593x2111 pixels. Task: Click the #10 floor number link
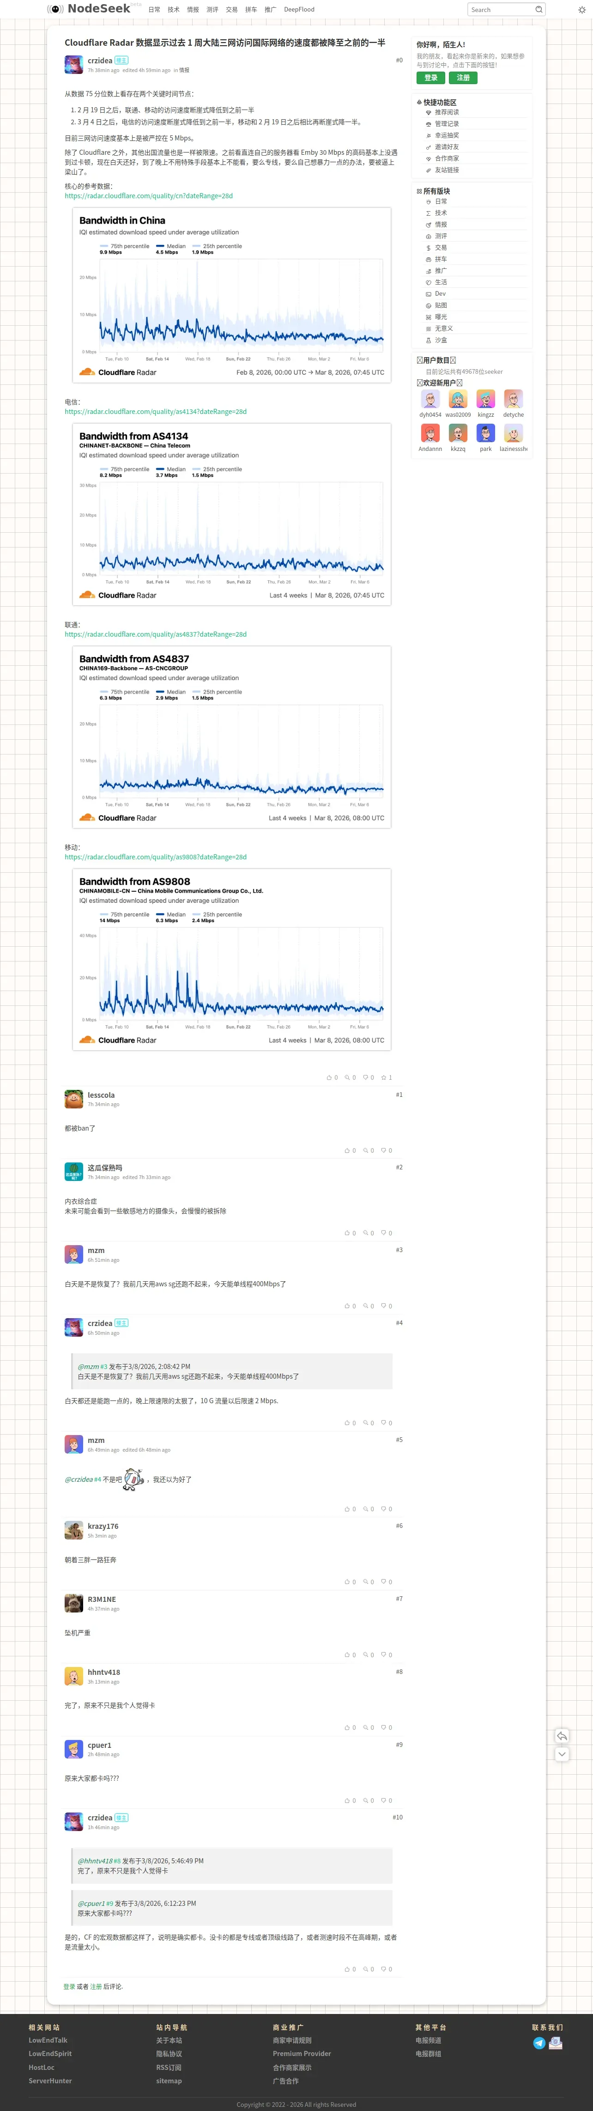point(397,1818)
